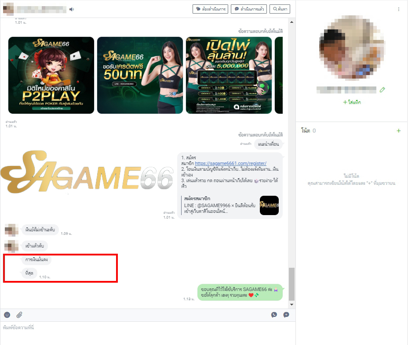Image resolution: width=408 pixels, height=345 pixels.
Task: Open the 50 baht free credit banner
Action: click(x=140, y=75)
